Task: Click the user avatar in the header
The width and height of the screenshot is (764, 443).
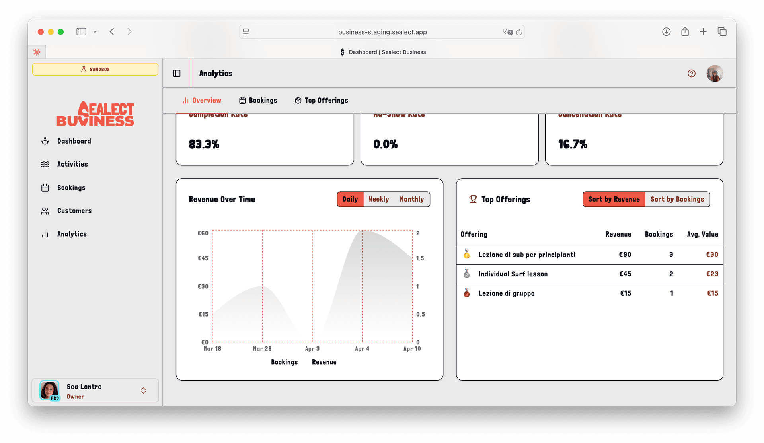Action: pos(714,73)
